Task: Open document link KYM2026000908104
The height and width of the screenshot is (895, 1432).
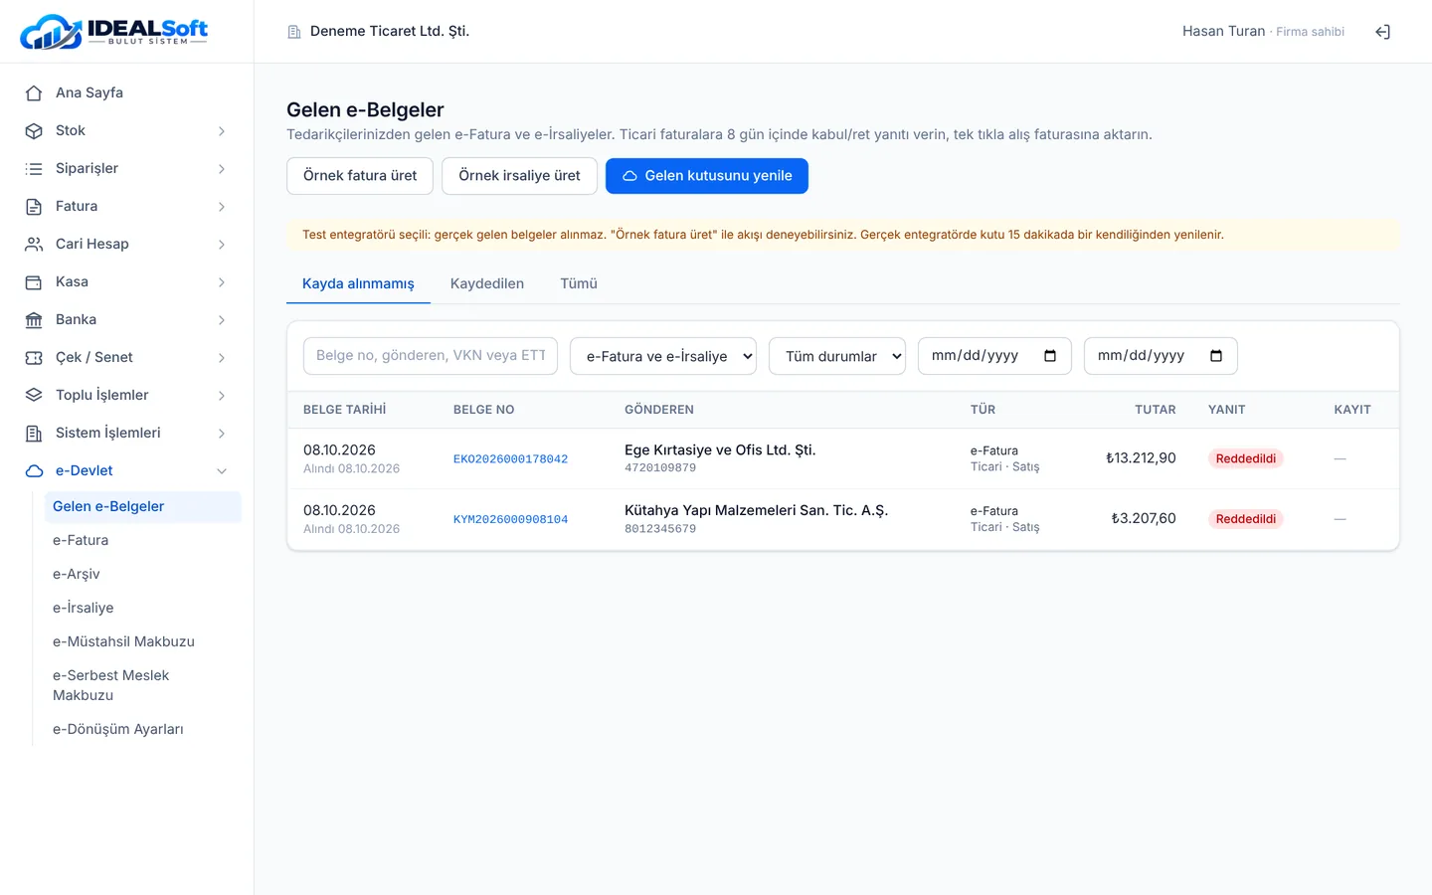Action: click(x=510, y=520)
